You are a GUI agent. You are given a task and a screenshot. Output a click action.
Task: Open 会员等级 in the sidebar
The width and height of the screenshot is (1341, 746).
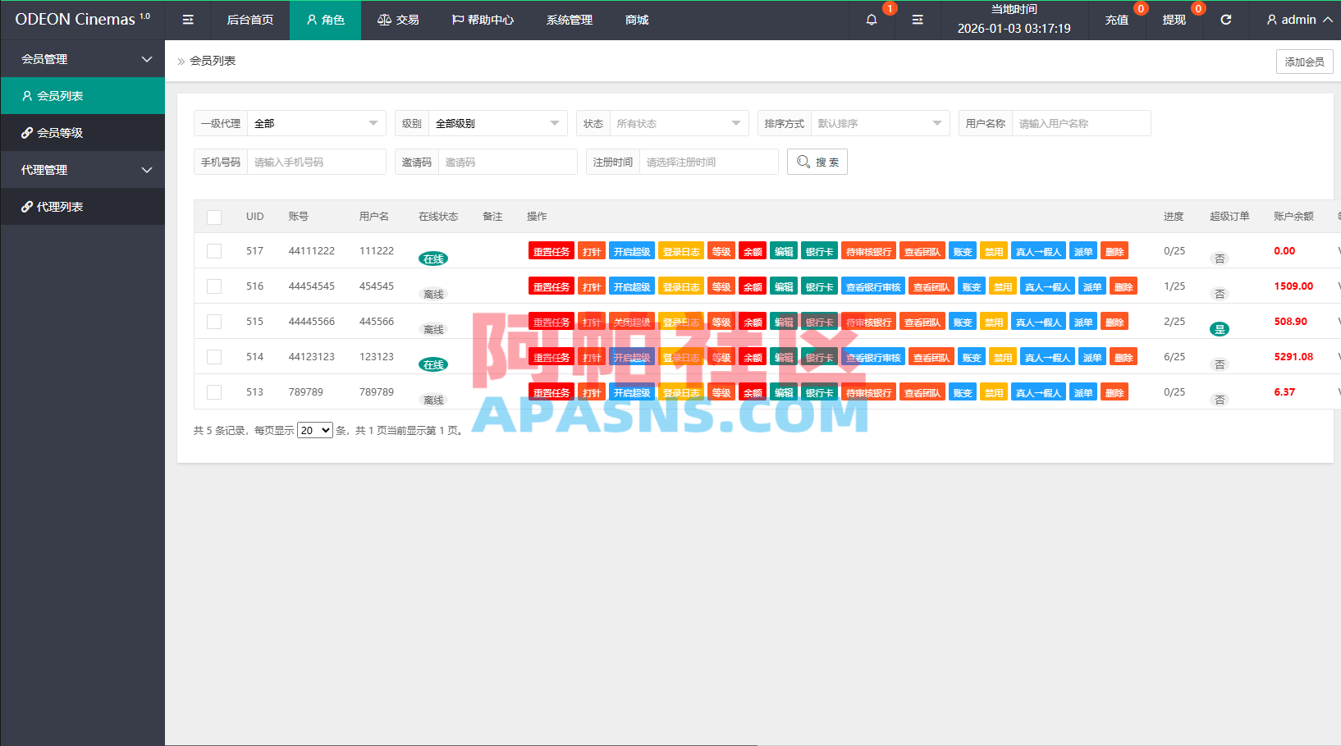pyautogui.click(x=82, y=132)
